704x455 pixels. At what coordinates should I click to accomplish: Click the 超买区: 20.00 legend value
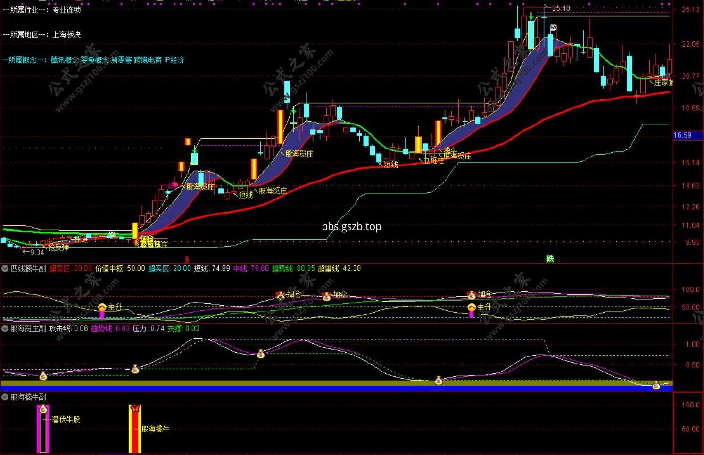point(170,269)
